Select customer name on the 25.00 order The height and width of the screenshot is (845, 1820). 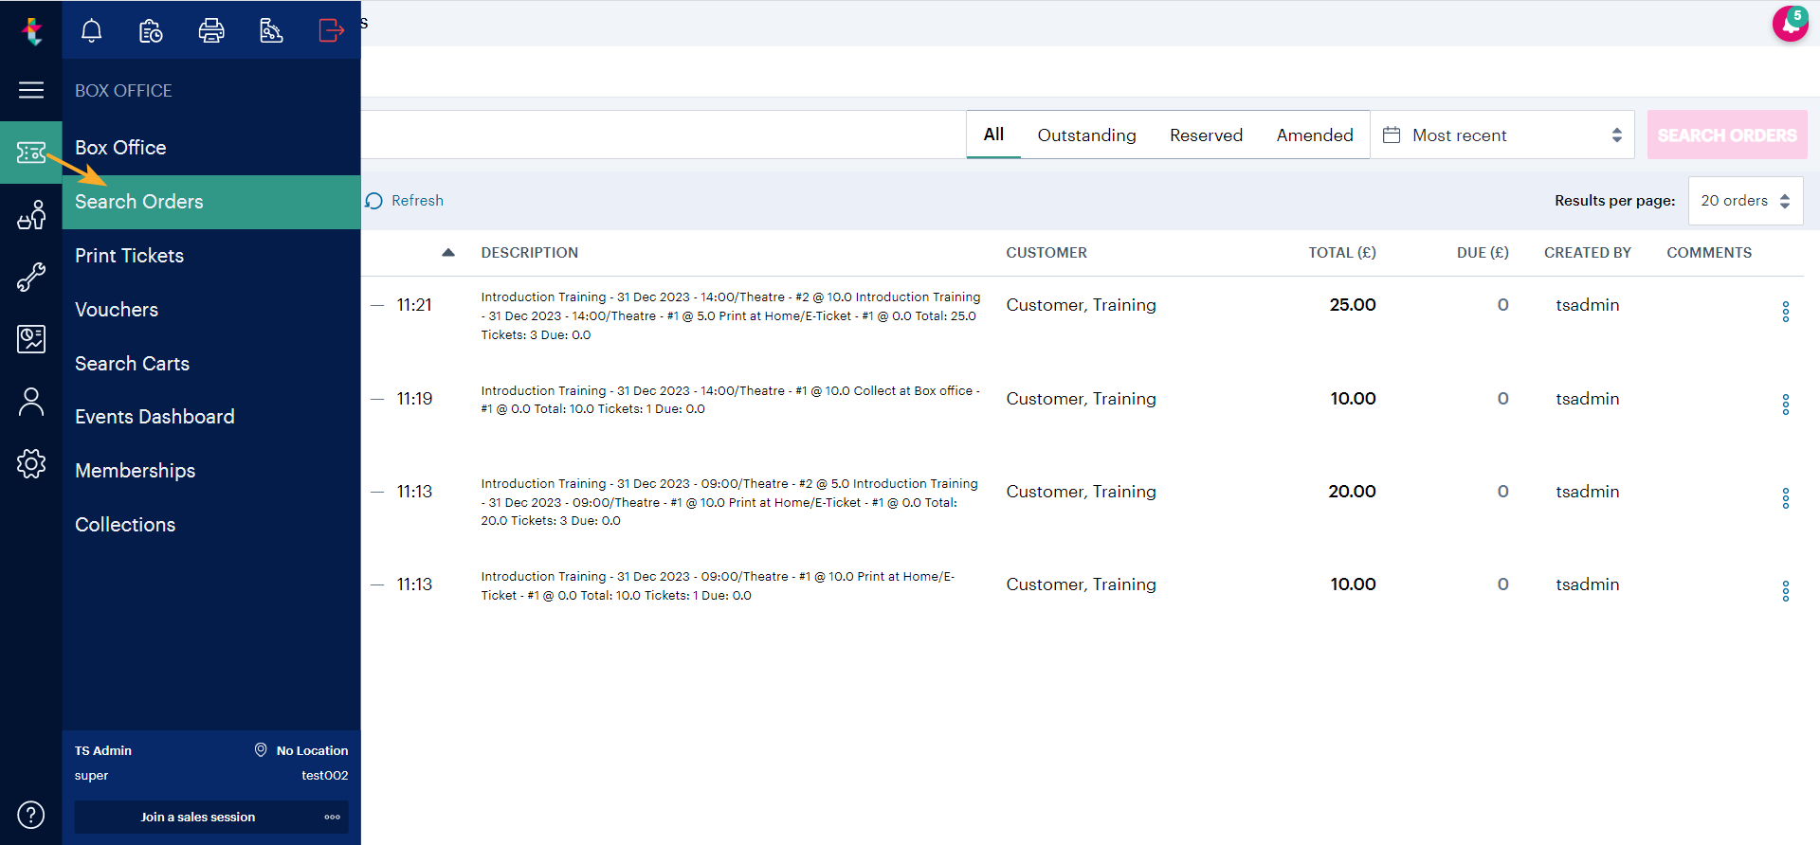click(x=1081, y=305)
